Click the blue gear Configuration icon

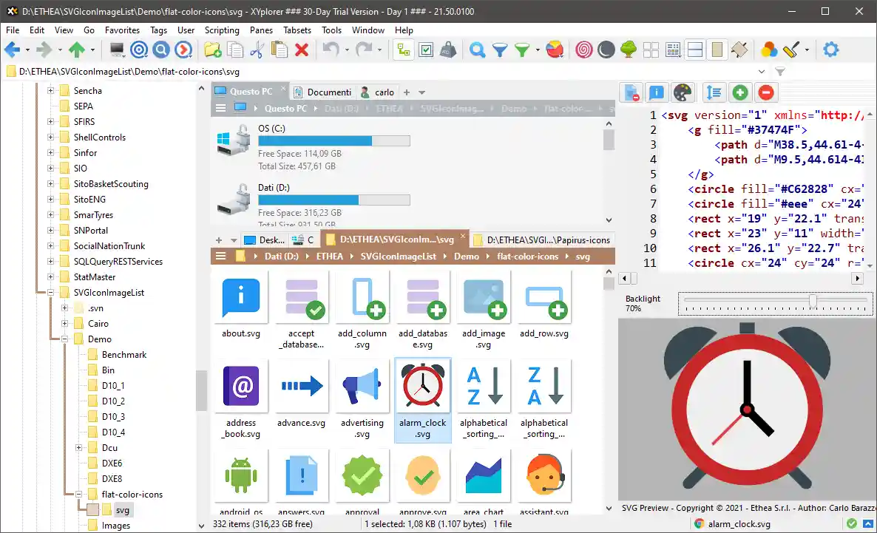[x=831, y=50]
